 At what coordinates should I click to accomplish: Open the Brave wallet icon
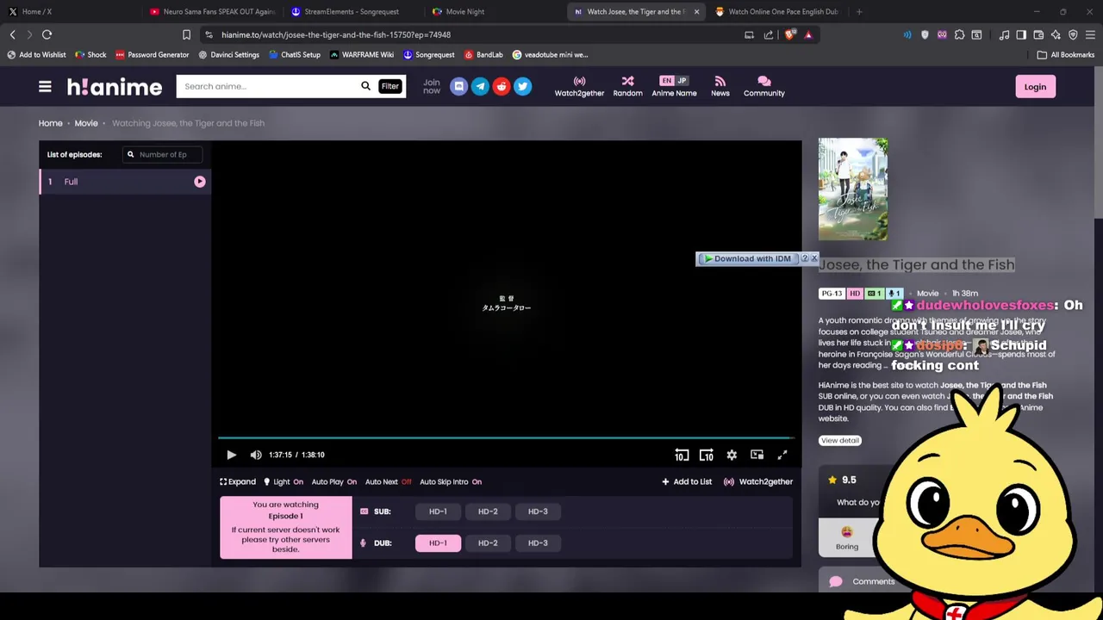click(1038, 34)
